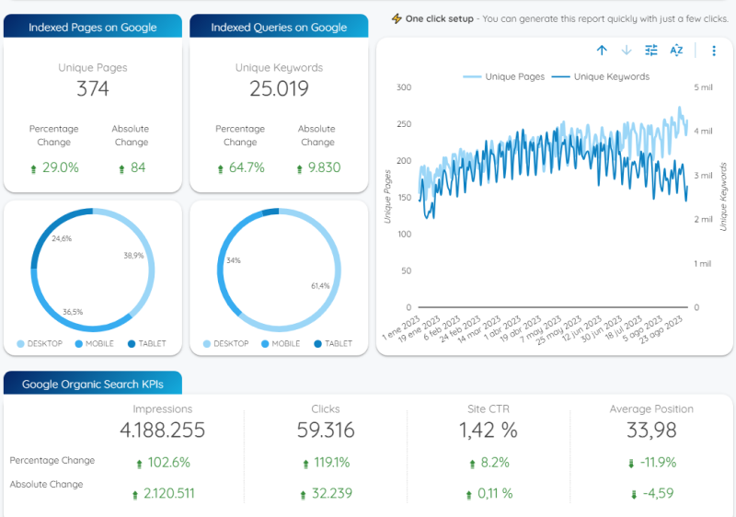The image size is (736, 517).
Task: Click the Unique Pages left axis title
Action: 387,197
